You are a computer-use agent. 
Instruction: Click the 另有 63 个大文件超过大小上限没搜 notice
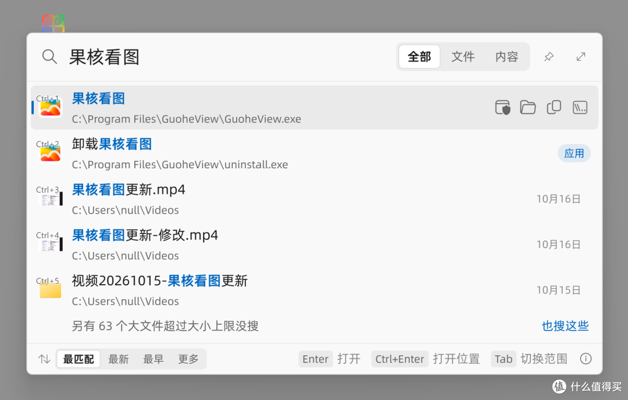tap(165, 326)
